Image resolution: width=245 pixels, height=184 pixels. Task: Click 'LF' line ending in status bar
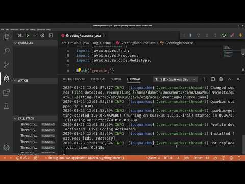point(178,158)
